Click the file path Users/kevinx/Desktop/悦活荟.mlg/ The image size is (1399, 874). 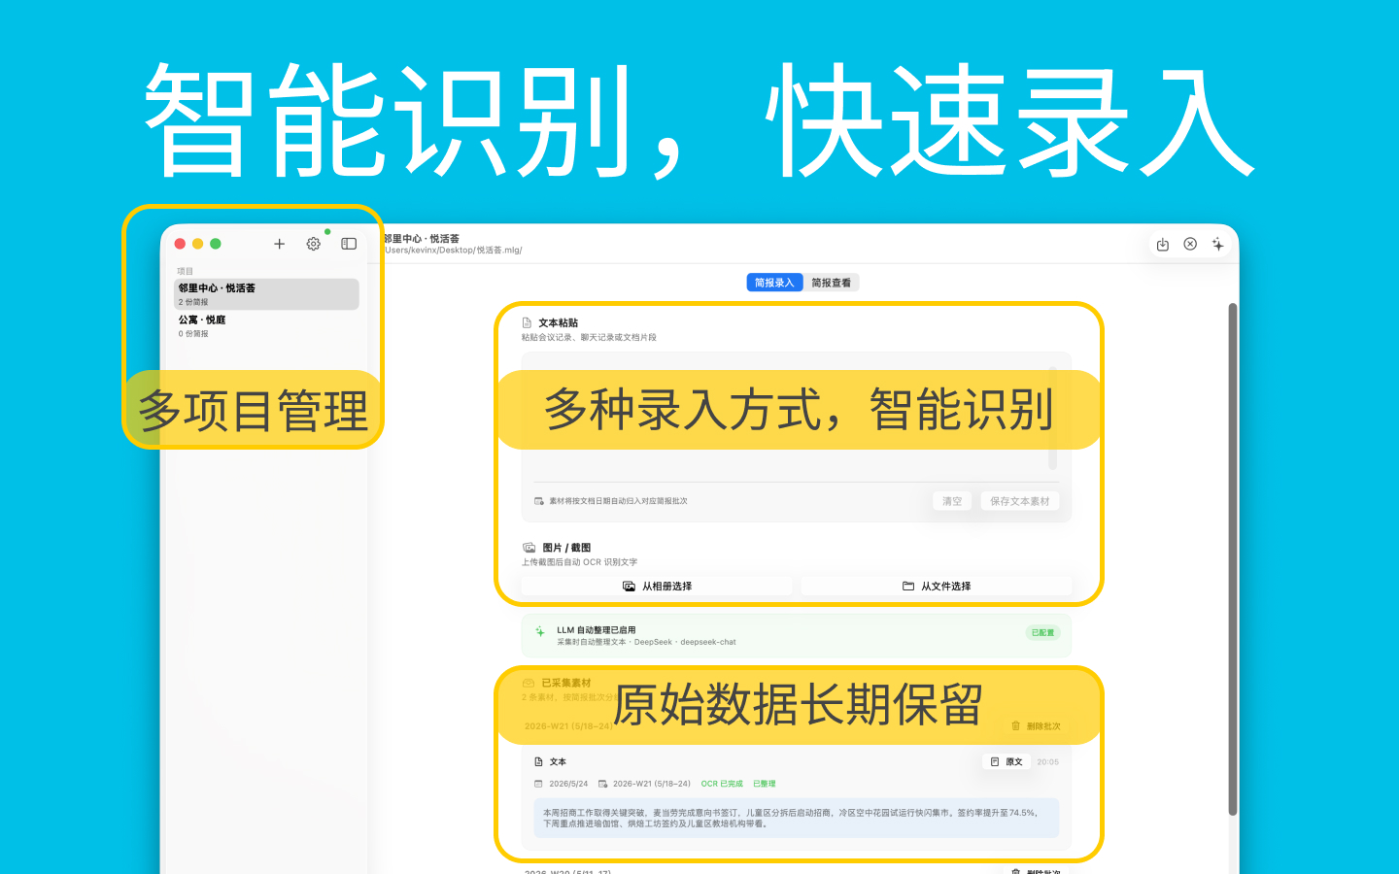(453, 251)
